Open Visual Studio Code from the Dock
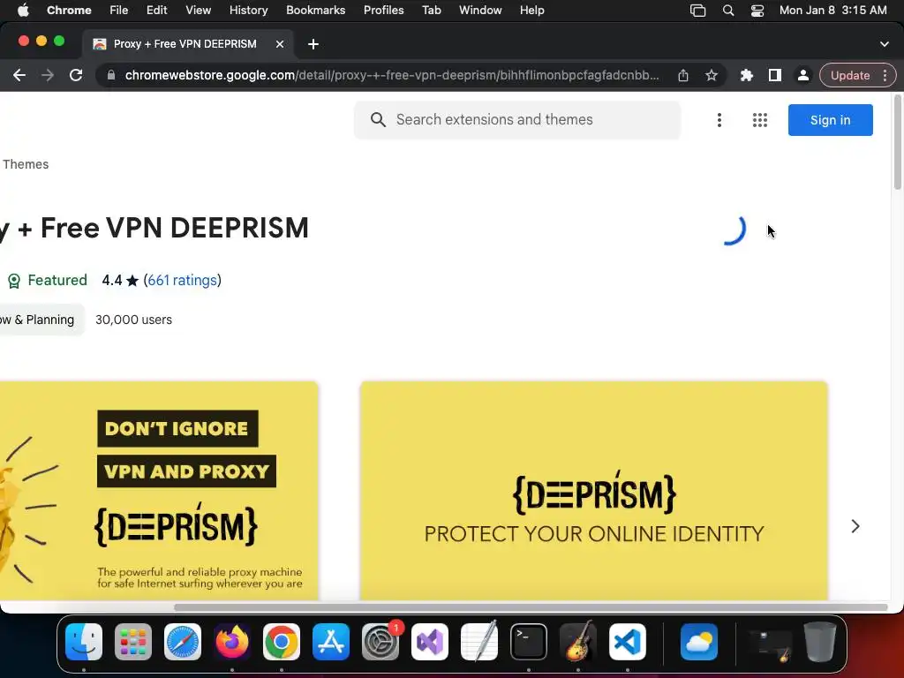The image size is (904, 678). tap(628, 642)
